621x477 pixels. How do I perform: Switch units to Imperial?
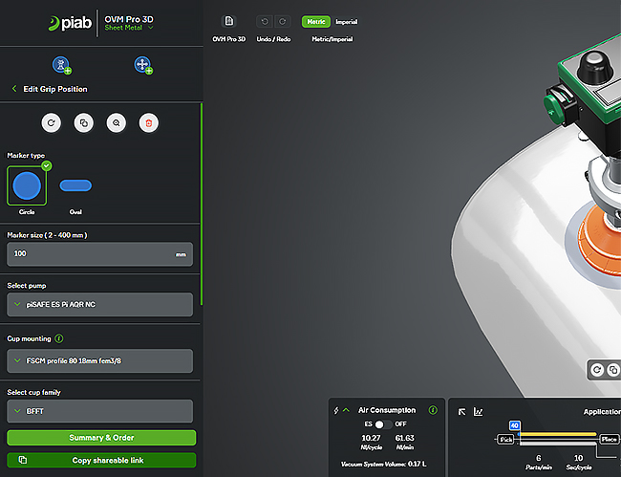coord(347,22)
